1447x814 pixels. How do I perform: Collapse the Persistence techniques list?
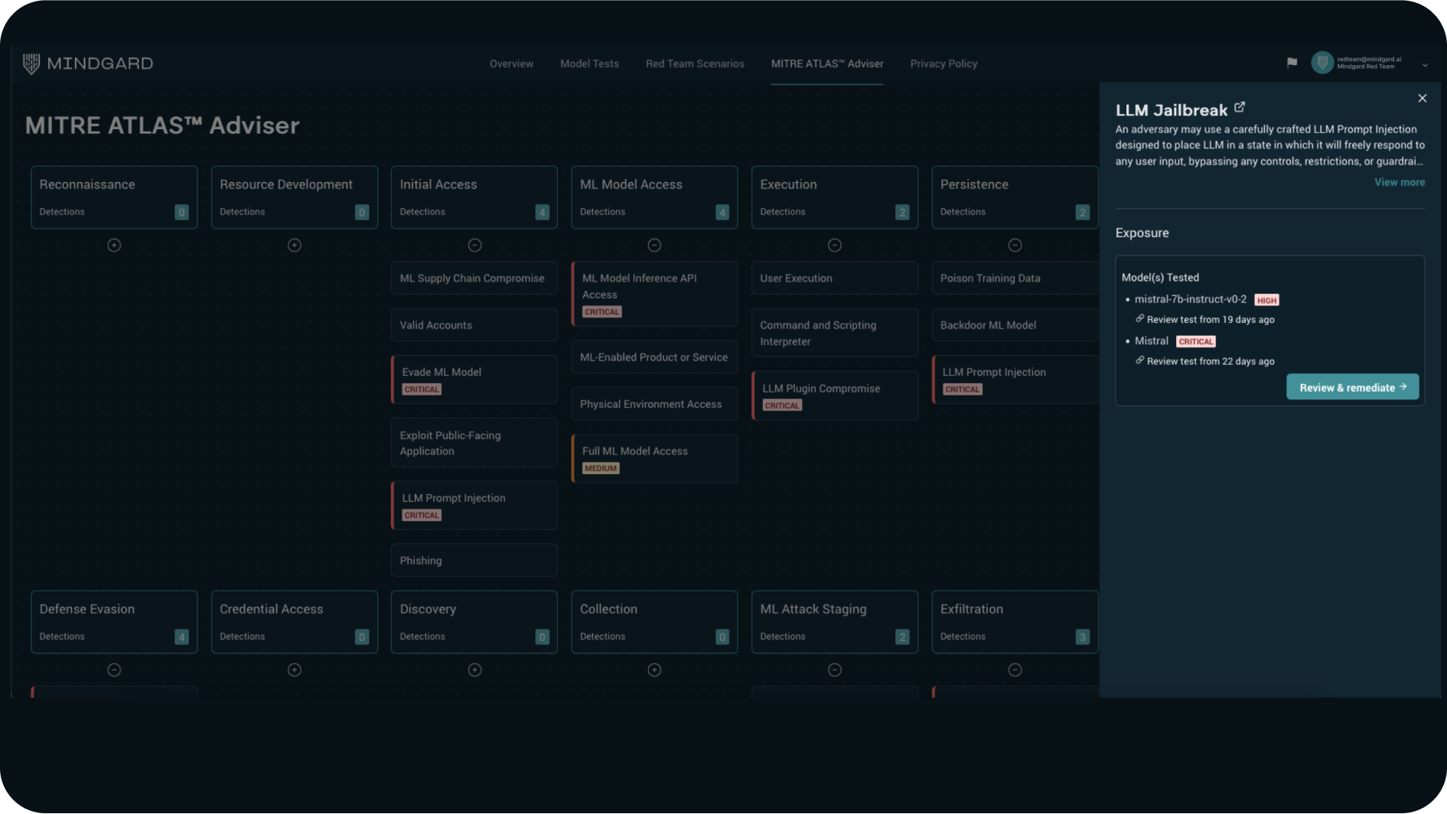pos(1015,246)
